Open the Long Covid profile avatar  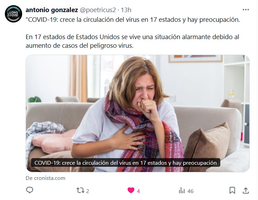[x=13, y=14]
